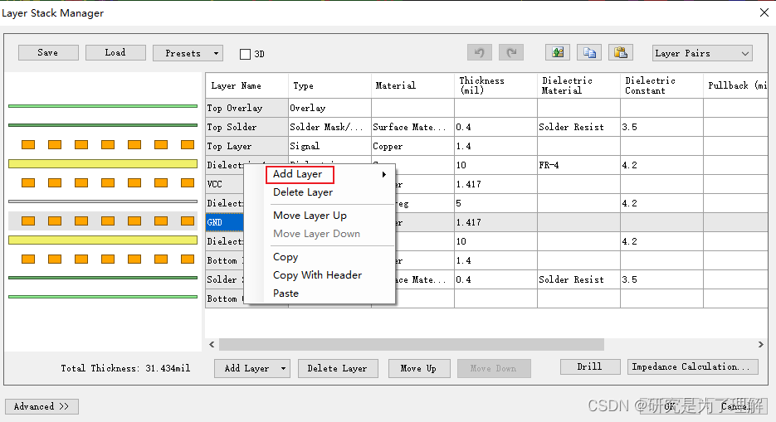Select the Top Layer row name
776x422 pixels.
point(247,146)
